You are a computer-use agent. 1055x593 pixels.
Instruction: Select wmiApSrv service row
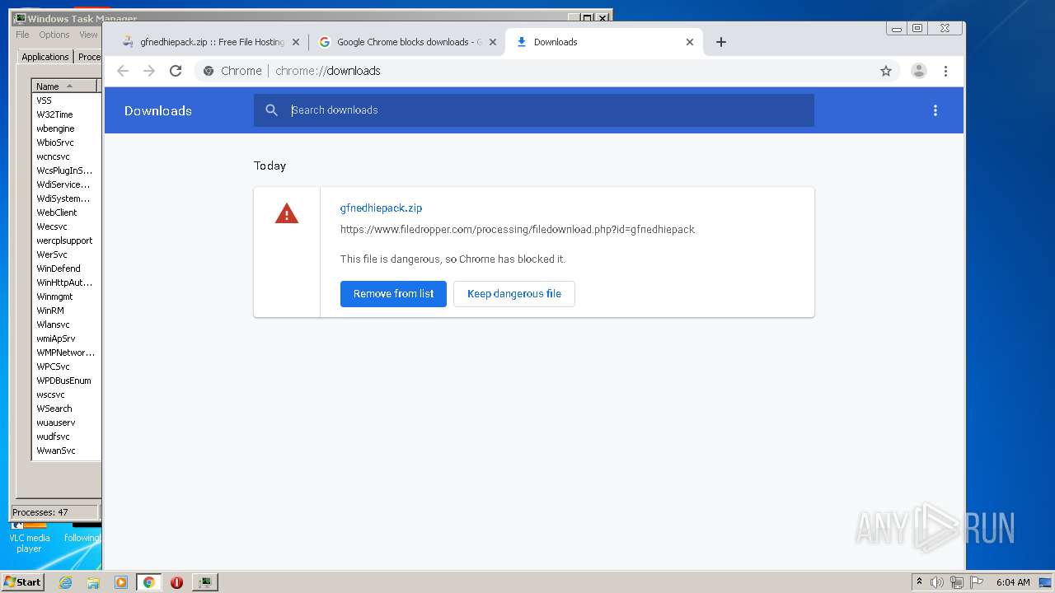pyautogui.click(x=66, y=339)
